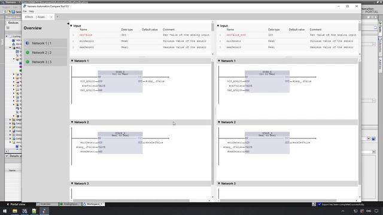Close the open comparison tab
This screenshot has width=383, height=215.
(51, 17)
